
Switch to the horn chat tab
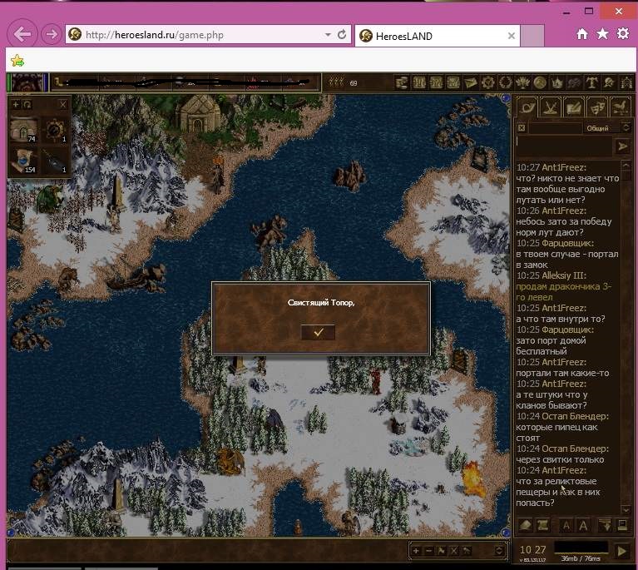tap(527, 107)
